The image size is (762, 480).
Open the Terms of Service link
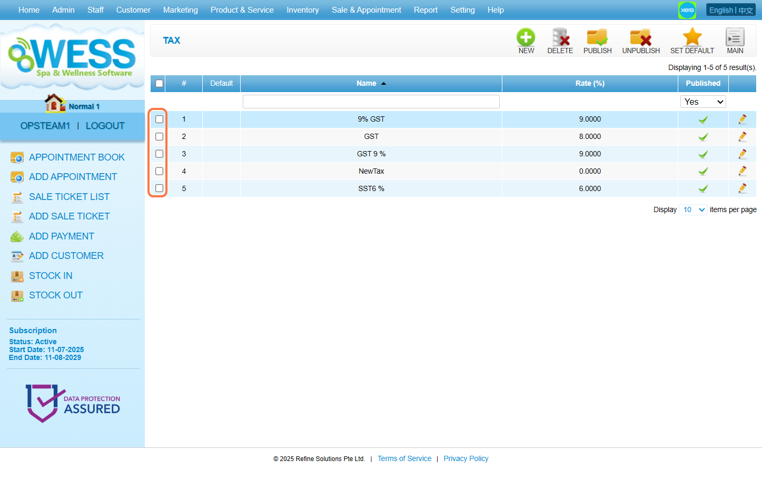pos(404,459)
